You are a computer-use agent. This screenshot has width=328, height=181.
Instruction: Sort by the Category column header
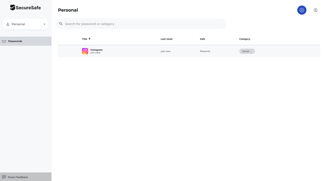point(245,39)
